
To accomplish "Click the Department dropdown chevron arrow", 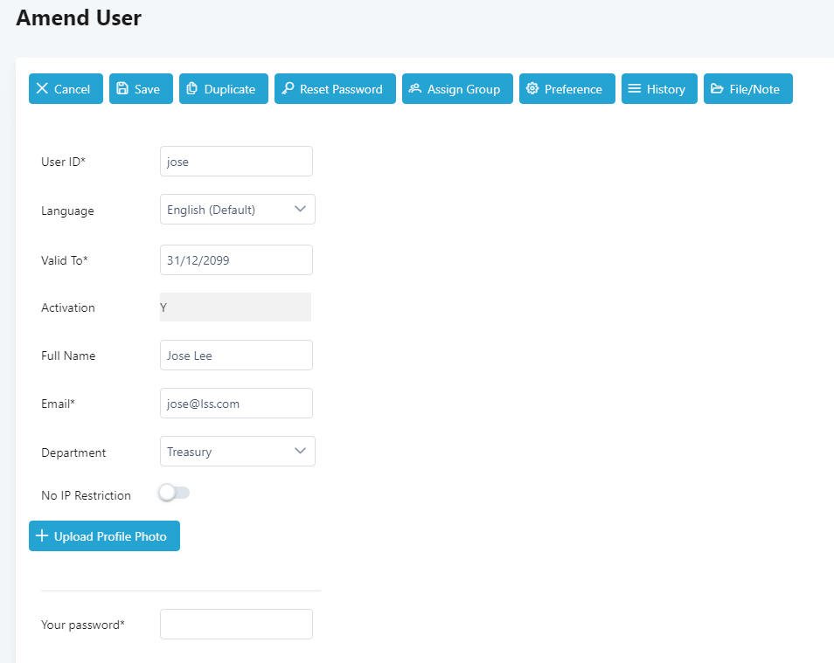I will point(300,452).
